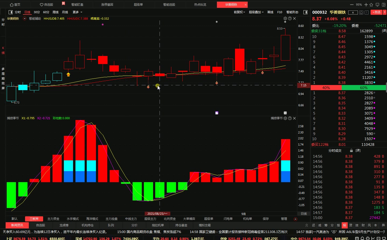Viewport: 387px width, 240px height.
Task: Open settings gear of 捕捞季节 indicator panel
Action: pos(285,118)
